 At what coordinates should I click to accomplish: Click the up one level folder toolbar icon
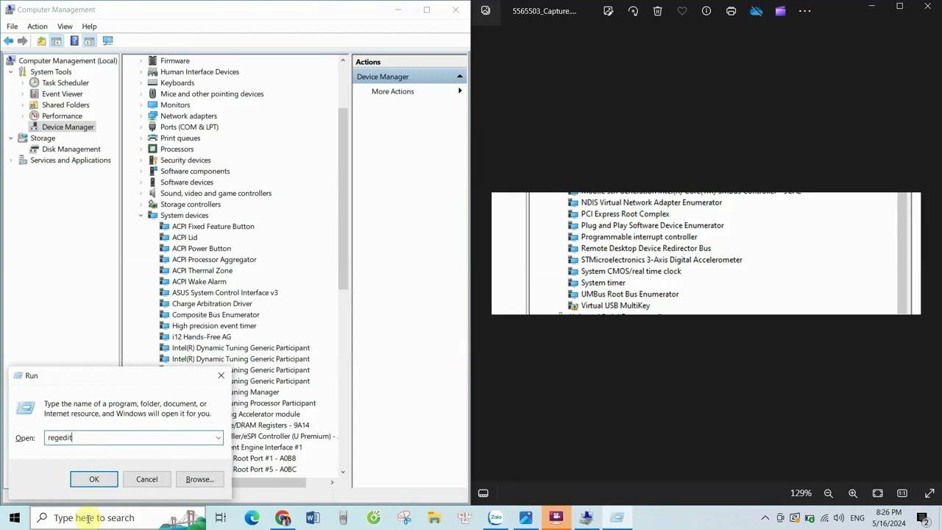(x=41, y=40)
